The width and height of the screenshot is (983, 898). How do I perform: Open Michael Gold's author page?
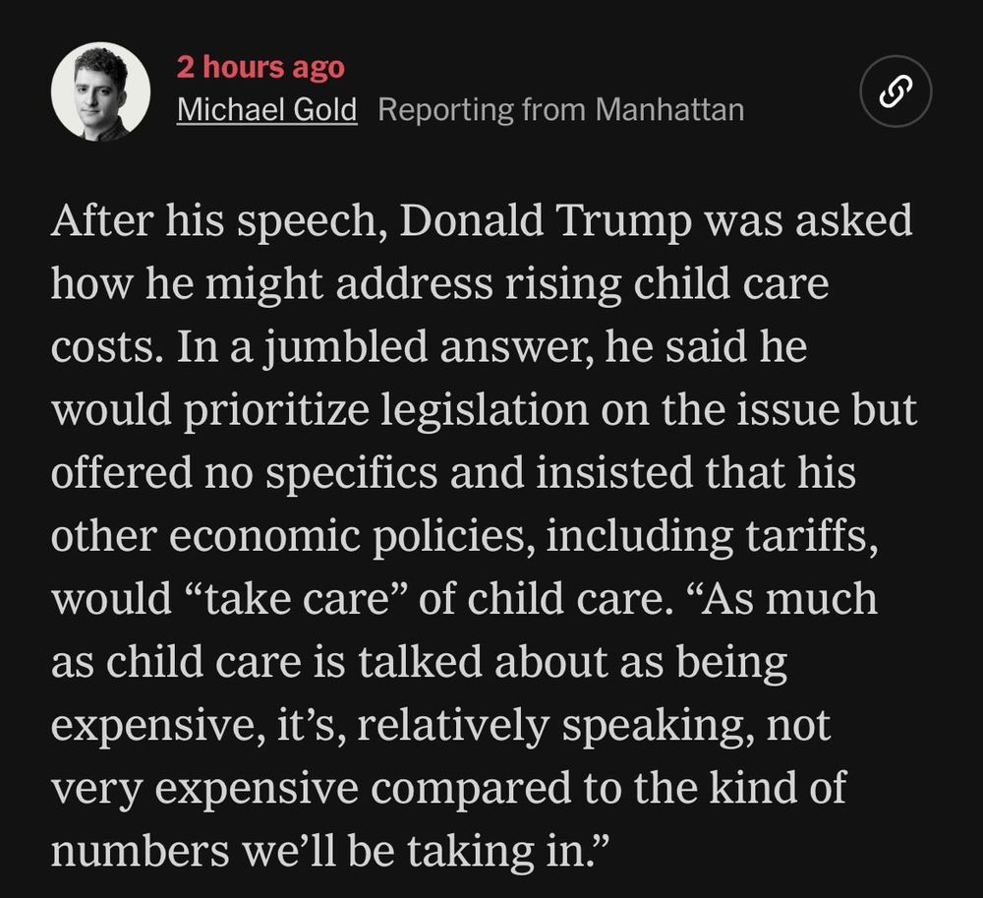point(266,110)
